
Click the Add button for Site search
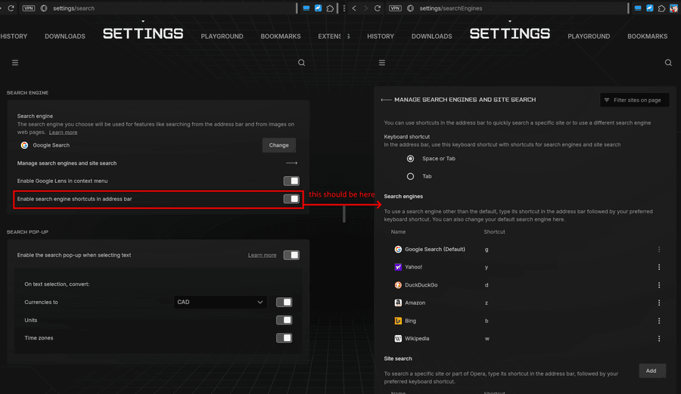[x=651, y=371]
